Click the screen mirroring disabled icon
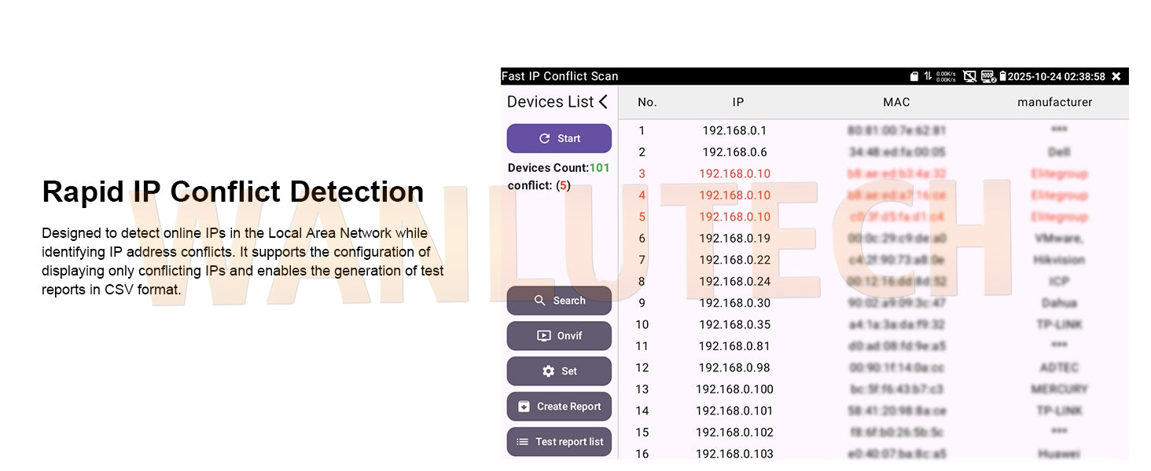The height and width of the screenshot is (471, 1151). (969, 76)
